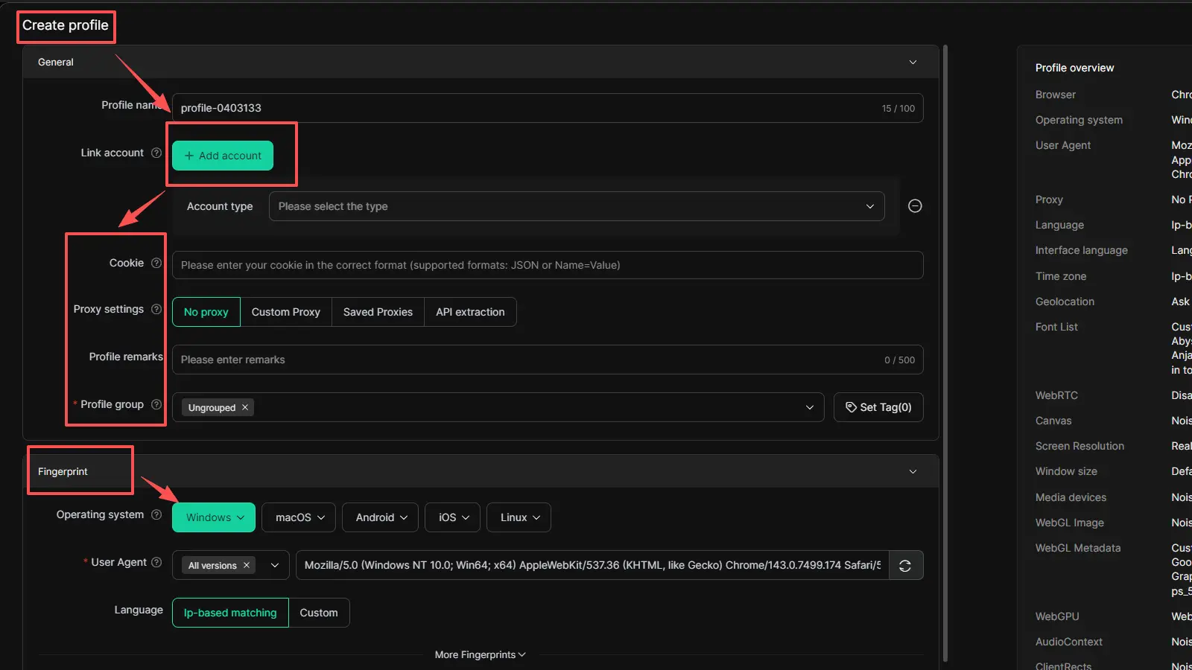The width and height of the screenshot is (1192, 670).
Task: Select the No proxy option
Action: [x=206, y=312]
